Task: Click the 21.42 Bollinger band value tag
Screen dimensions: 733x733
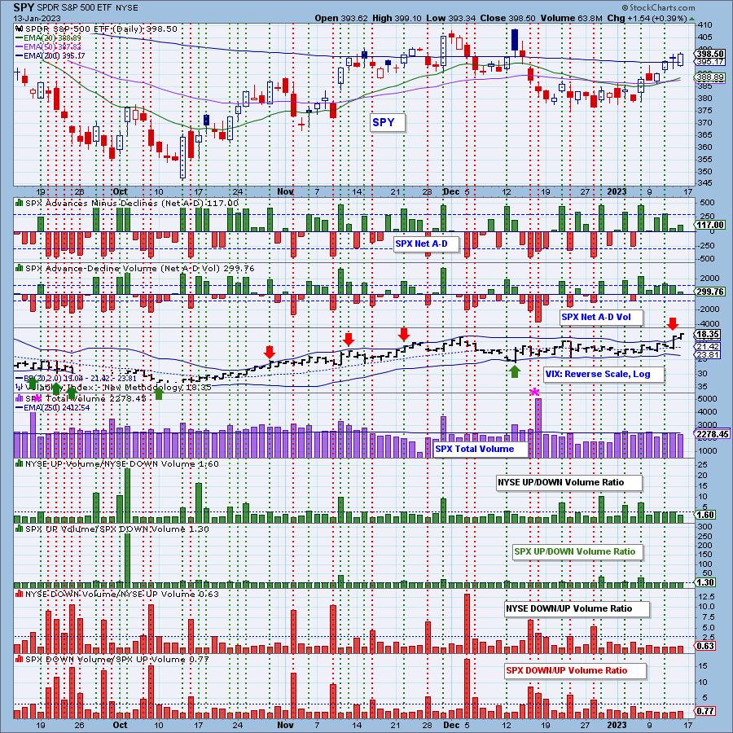Action: (709, 346)
